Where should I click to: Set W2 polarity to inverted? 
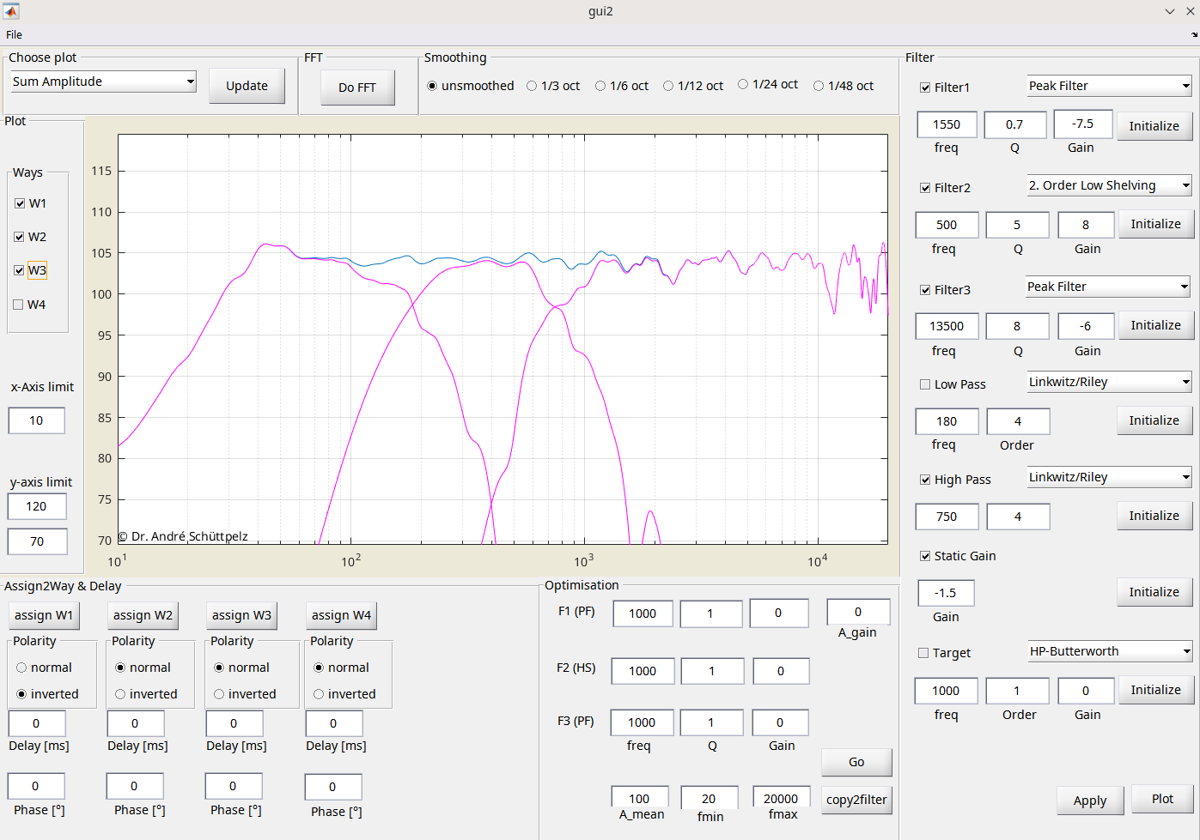(146, 694)
